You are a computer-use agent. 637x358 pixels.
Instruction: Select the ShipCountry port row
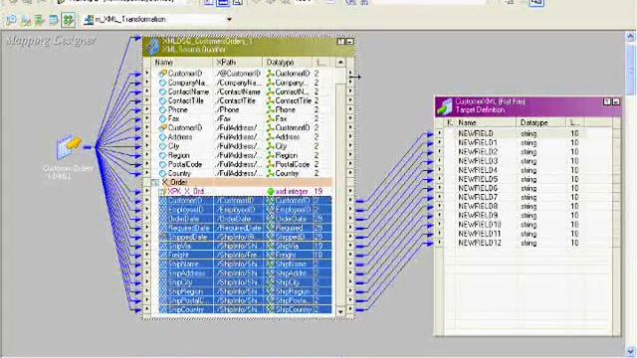245,309
